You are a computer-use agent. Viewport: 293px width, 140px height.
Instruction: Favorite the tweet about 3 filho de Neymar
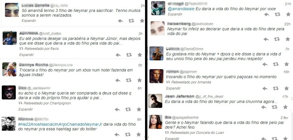tap(142, 21)
